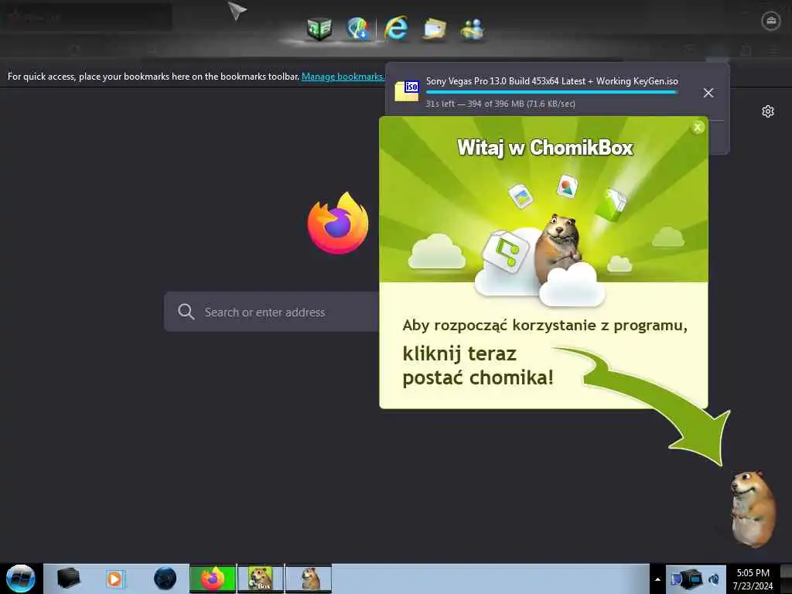Image resolution: width=792 pixels, height=594 pixels.
Task: Close the ChomikBox welcome popup
Action: tap(698, 128)
